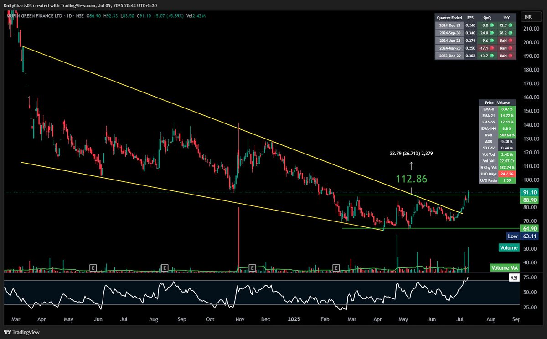This screenshot has width=547, height=339.
Task: Expand the Price - Volume panel header
Action: pyautogui.click(x=496, y=103)
